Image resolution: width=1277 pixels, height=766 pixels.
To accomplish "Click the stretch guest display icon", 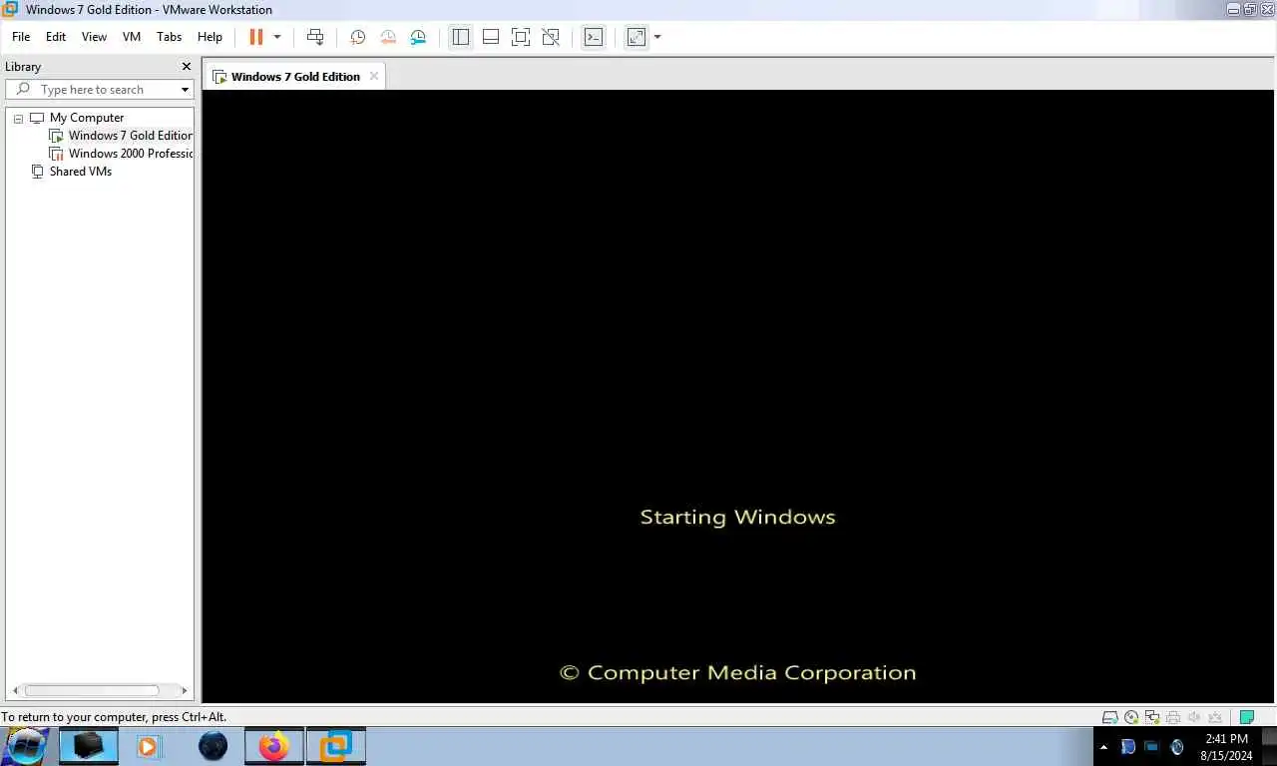I will tap(636, 37).
